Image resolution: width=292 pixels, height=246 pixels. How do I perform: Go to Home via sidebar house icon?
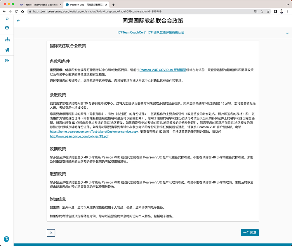[7, 50]
